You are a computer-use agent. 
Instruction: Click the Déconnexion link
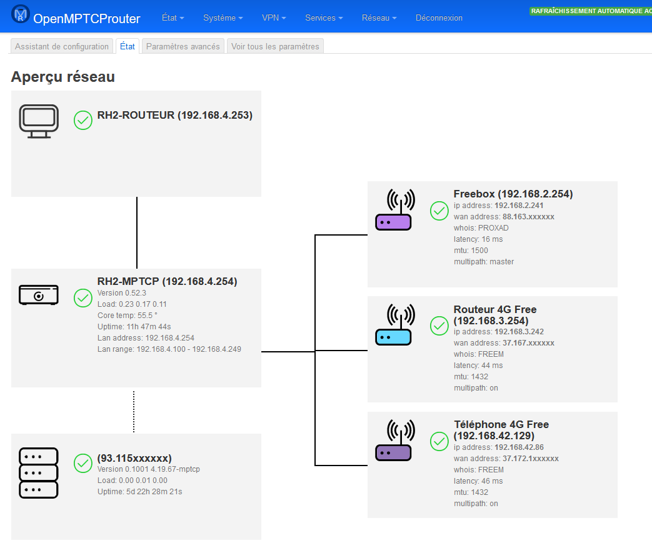point(439,18)
